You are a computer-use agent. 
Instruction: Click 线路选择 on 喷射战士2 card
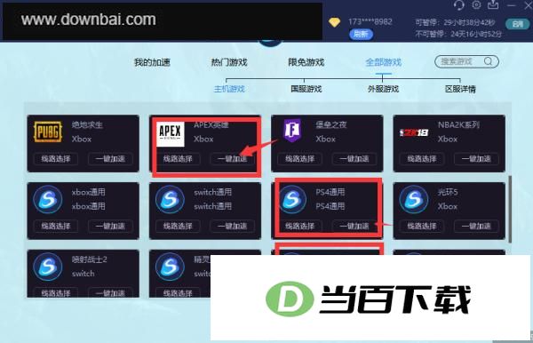(56, 292)
